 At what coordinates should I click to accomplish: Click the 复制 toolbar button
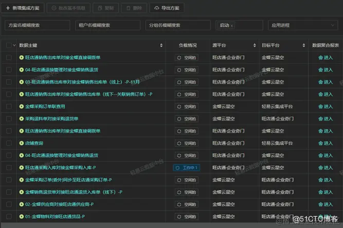(x=105, y=8)
